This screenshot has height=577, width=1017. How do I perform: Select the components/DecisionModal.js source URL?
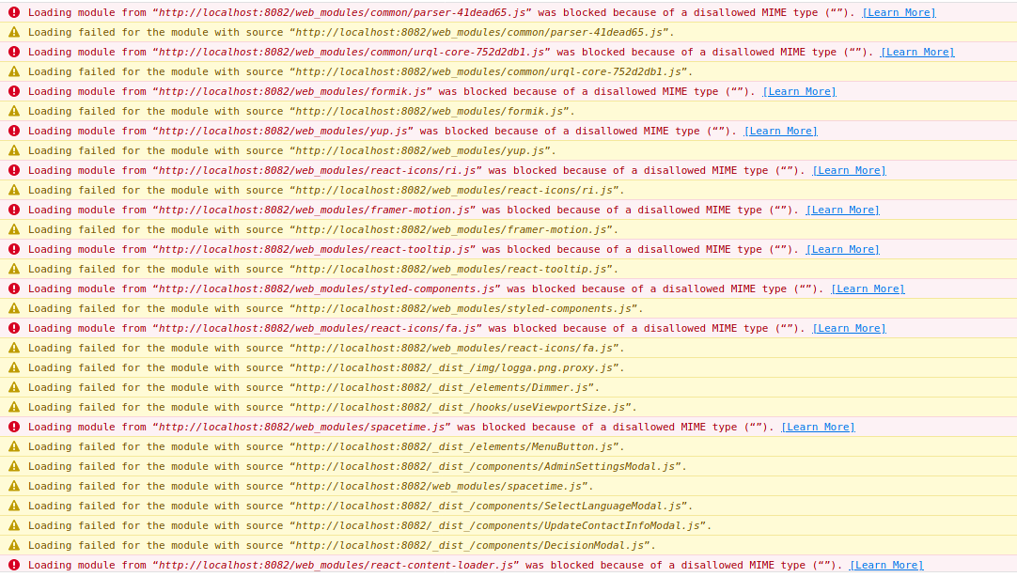coord(472,545)
